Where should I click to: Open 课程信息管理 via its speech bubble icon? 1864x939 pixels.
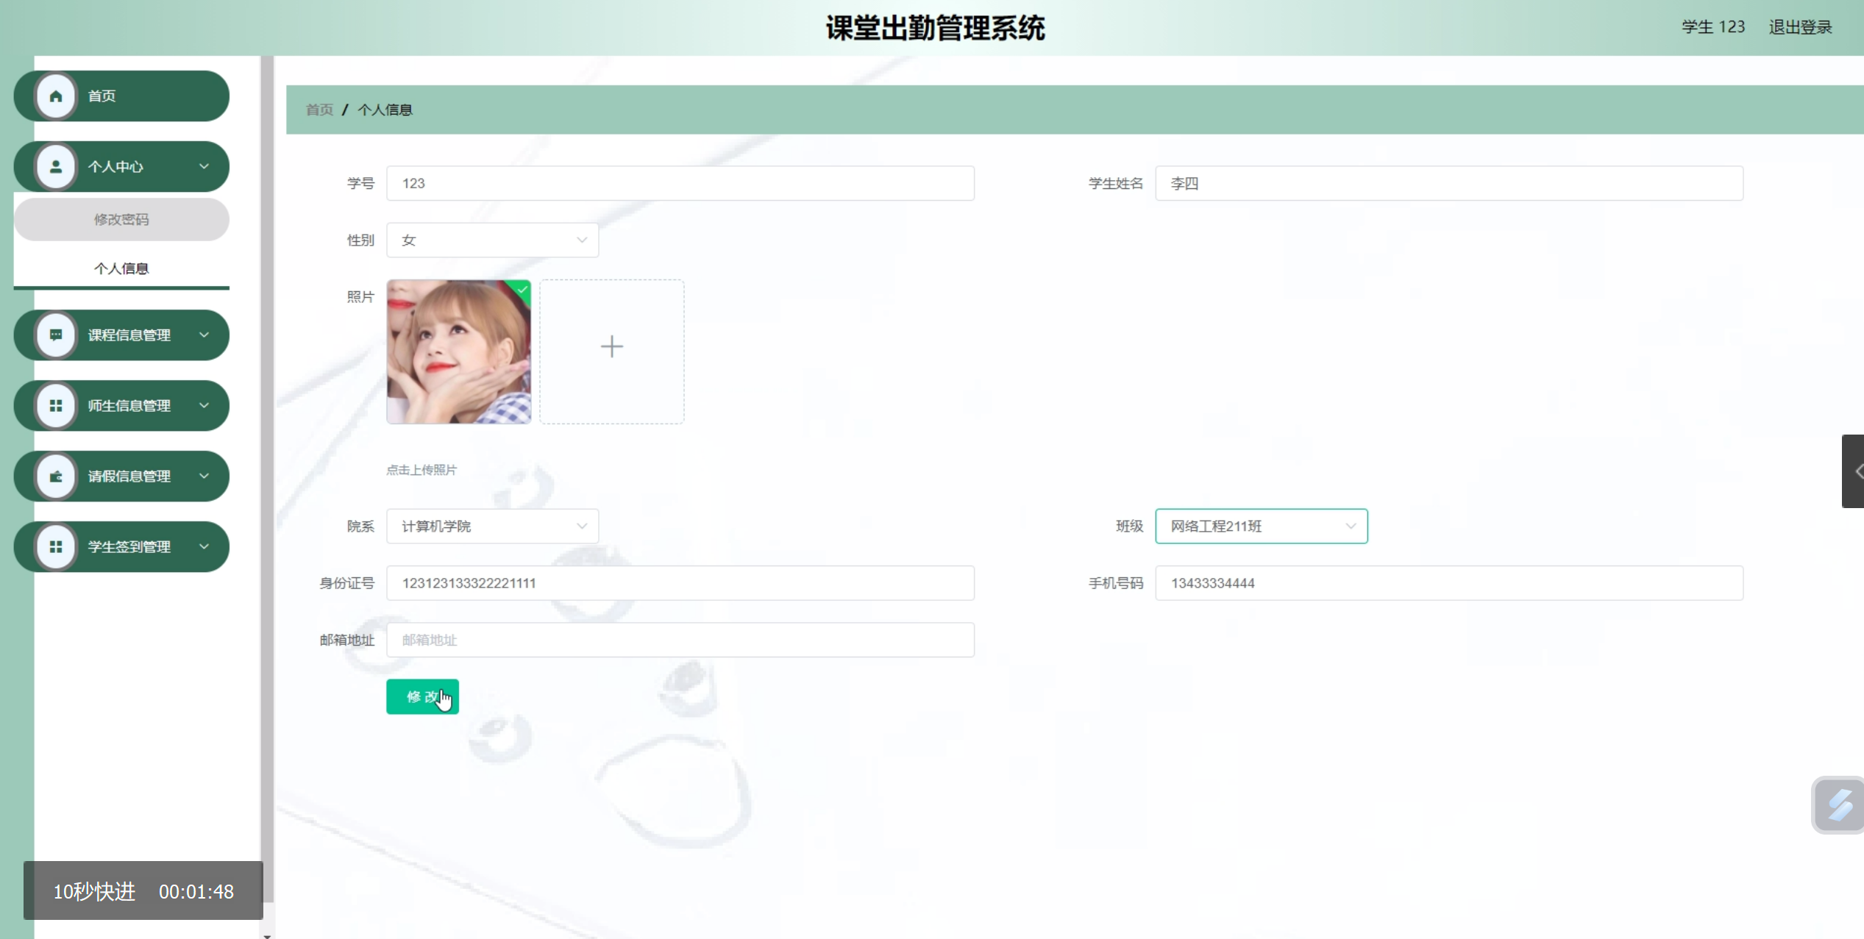tap(55, 335)
